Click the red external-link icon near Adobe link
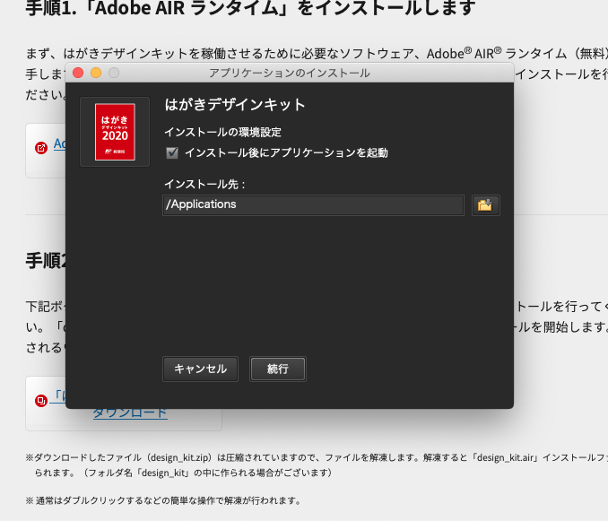Screen dimensions: 608x521 (x=41, y=148)
